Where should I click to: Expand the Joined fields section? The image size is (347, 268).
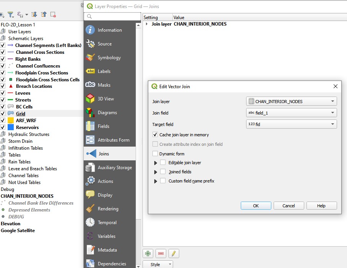(x=156, y=172)
